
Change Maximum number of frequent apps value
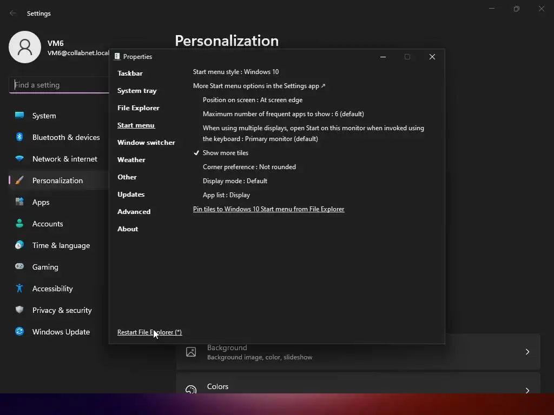point(283,114)
